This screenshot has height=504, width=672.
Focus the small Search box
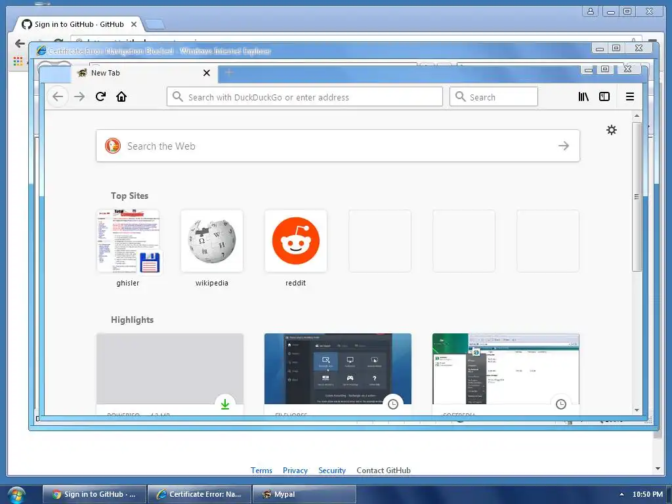click(493, 97)
